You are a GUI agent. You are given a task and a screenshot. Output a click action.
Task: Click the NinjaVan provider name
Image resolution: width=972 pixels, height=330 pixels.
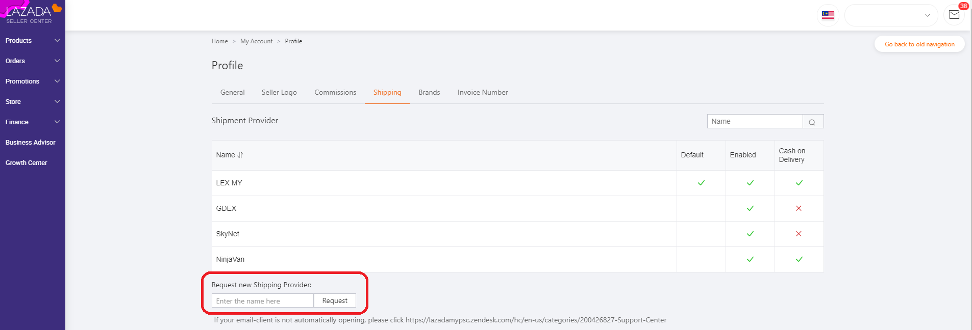point(230,259)
